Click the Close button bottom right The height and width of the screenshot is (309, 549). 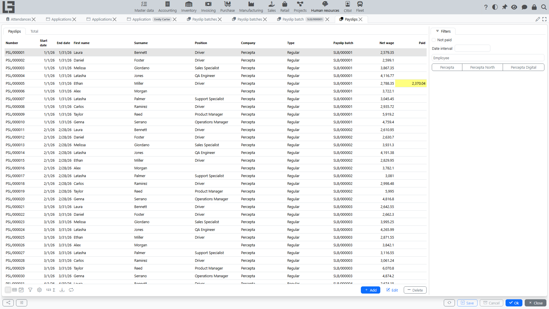coord(536,303)
